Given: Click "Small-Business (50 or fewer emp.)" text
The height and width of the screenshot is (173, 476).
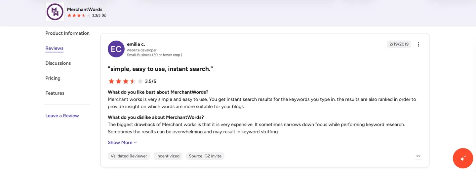Looking at the screenshot, I should [x=154, y=55].
